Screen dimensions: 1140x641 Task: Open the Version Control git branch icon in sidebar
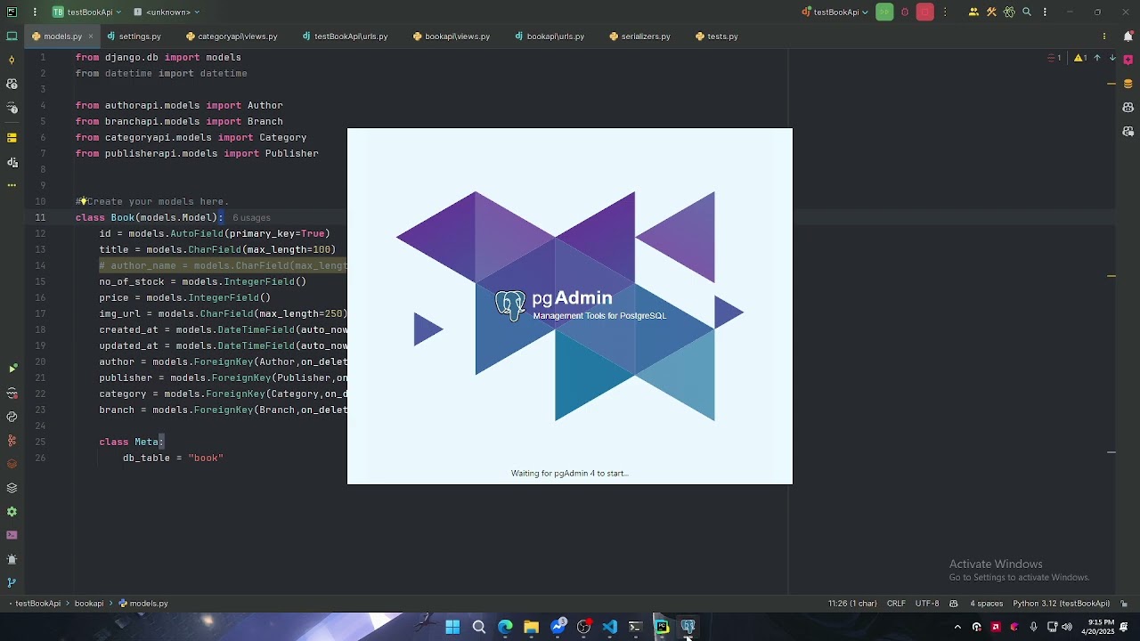tap(12, 583)
